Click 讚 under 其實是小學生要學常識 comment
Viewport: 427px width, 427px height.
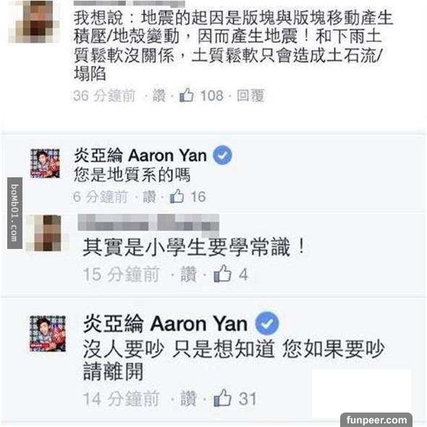click(x=188, y=274)
